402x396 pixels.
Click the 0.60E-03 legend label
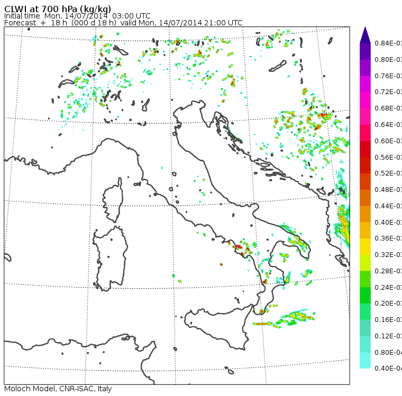pos(388,141)
